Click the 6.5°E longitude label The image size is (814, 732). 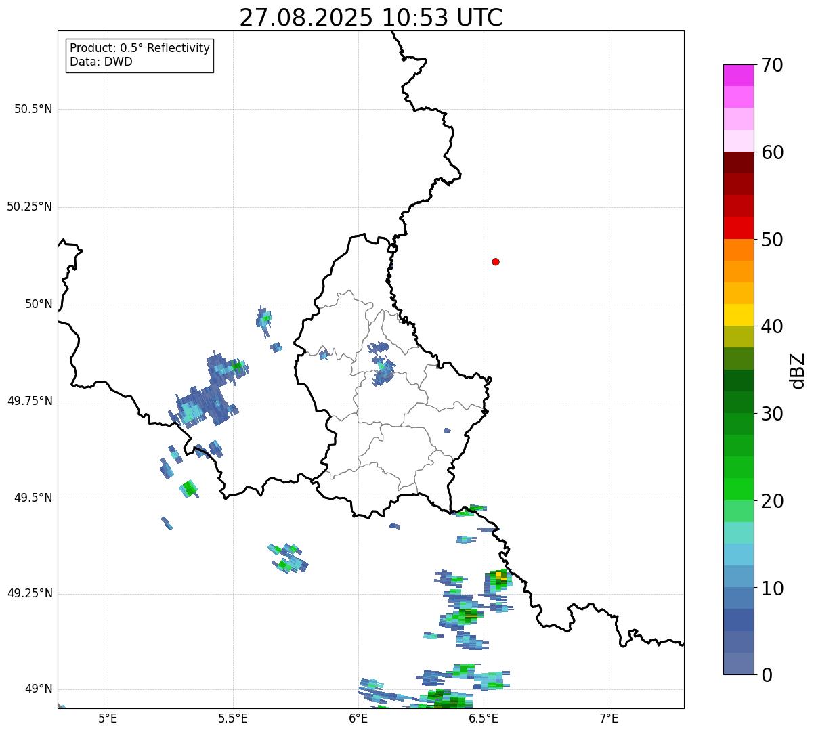tap(484, 718)
